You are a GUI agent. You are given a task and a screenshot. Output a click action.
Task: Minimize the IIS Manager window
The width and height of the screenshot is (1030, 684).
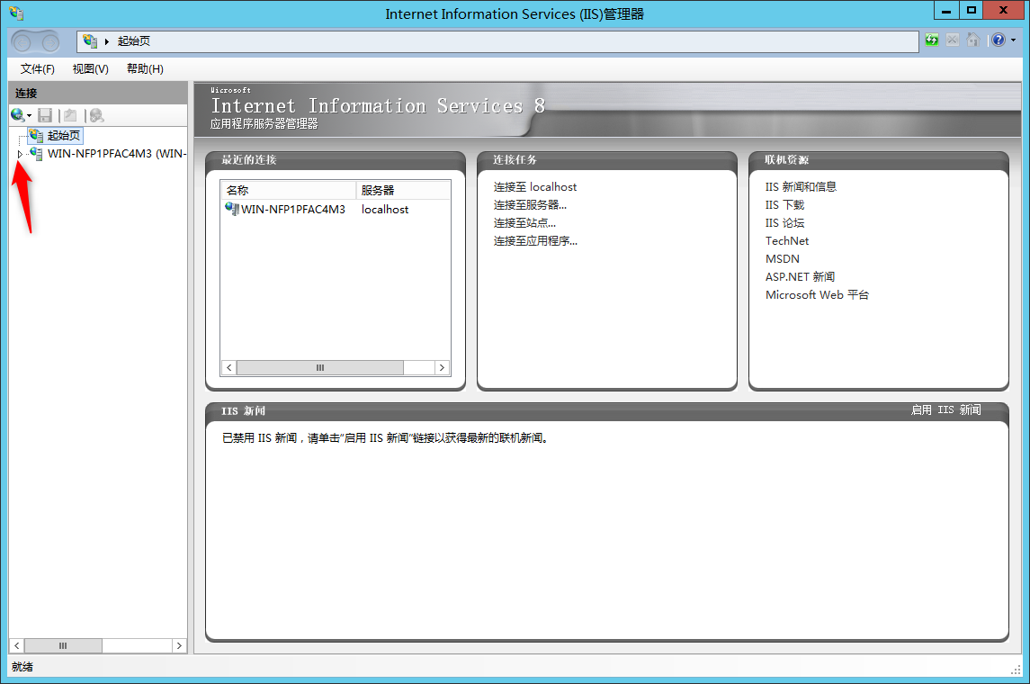(946, 11)
